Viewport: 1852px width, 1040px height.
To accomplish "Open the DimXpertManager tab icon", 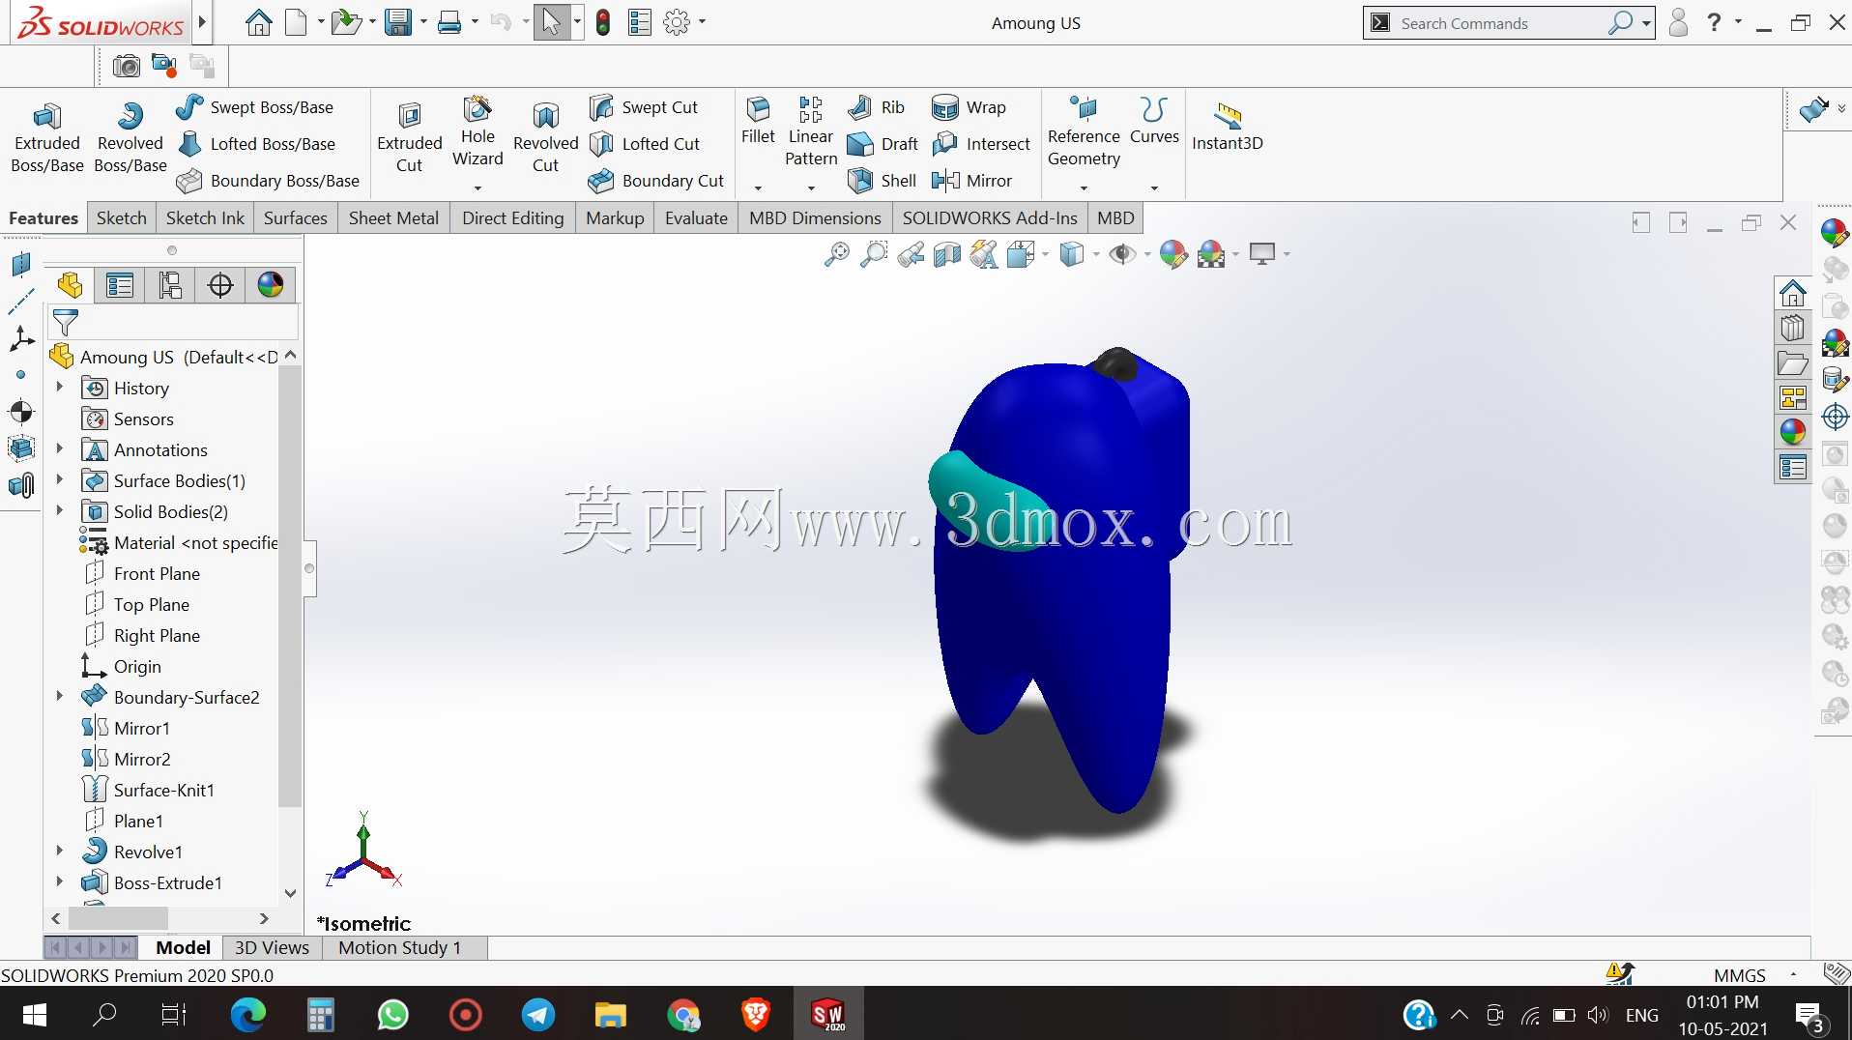I will pyautogui.click(x=220, y=285).
